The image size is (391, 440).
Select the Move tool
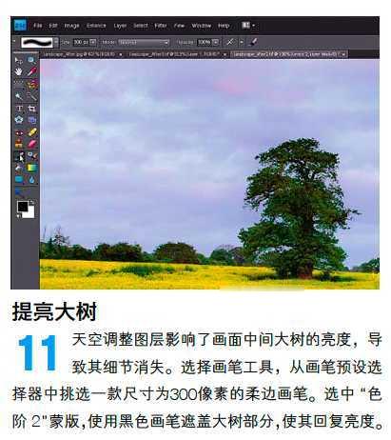(x=19, y=60)
